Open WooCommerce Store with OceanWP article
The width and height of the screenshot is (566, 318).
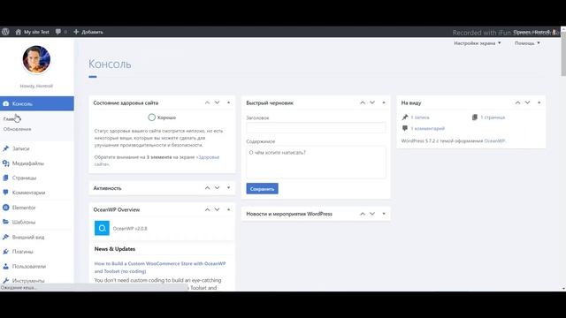tap(160, 267)
